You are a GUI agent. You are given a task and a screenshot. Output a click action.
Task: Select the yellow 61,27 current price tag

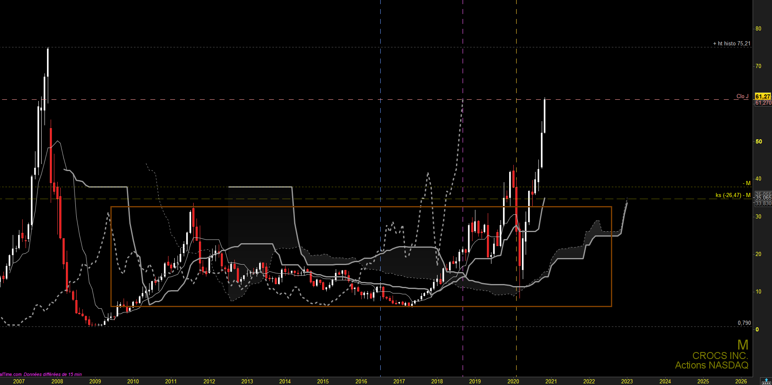[763, 96]
